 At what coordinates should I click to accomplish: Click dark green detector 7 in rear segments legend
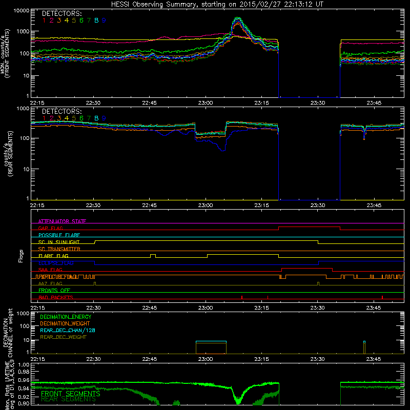[x=89, y=118]
